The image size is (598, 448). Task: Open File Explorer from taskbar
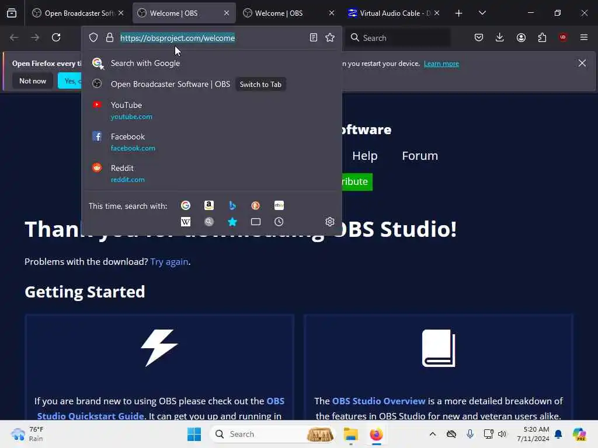pyautogui.click(x=350, y=434)
